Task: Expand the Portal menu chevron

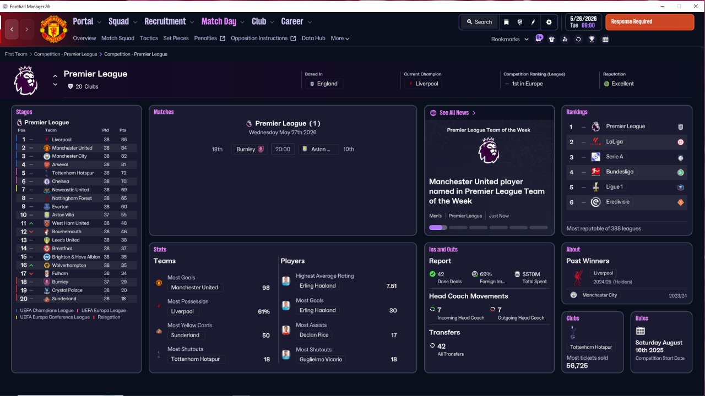Action: click(99, 22)
